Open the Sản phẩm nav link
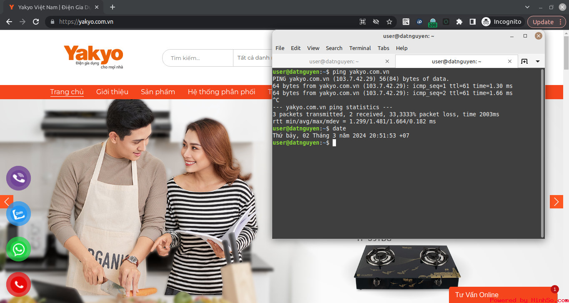569x303 pixels. point(158,92)
